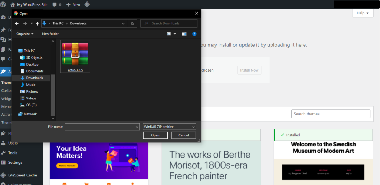Go forward in the Open dialog

(25, 23)
